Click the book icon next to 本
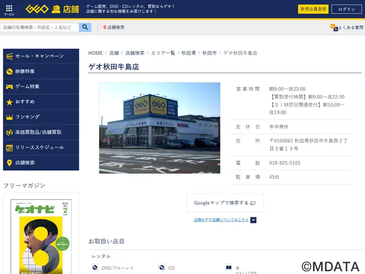This screenshot has width=365, height=274. click(x=229, y=267)
